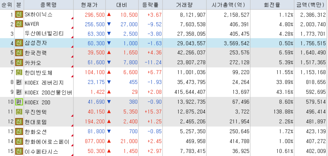Click volume 415,644,407
This screenshot has height=156, width=328.
click(x=190, y=92)
